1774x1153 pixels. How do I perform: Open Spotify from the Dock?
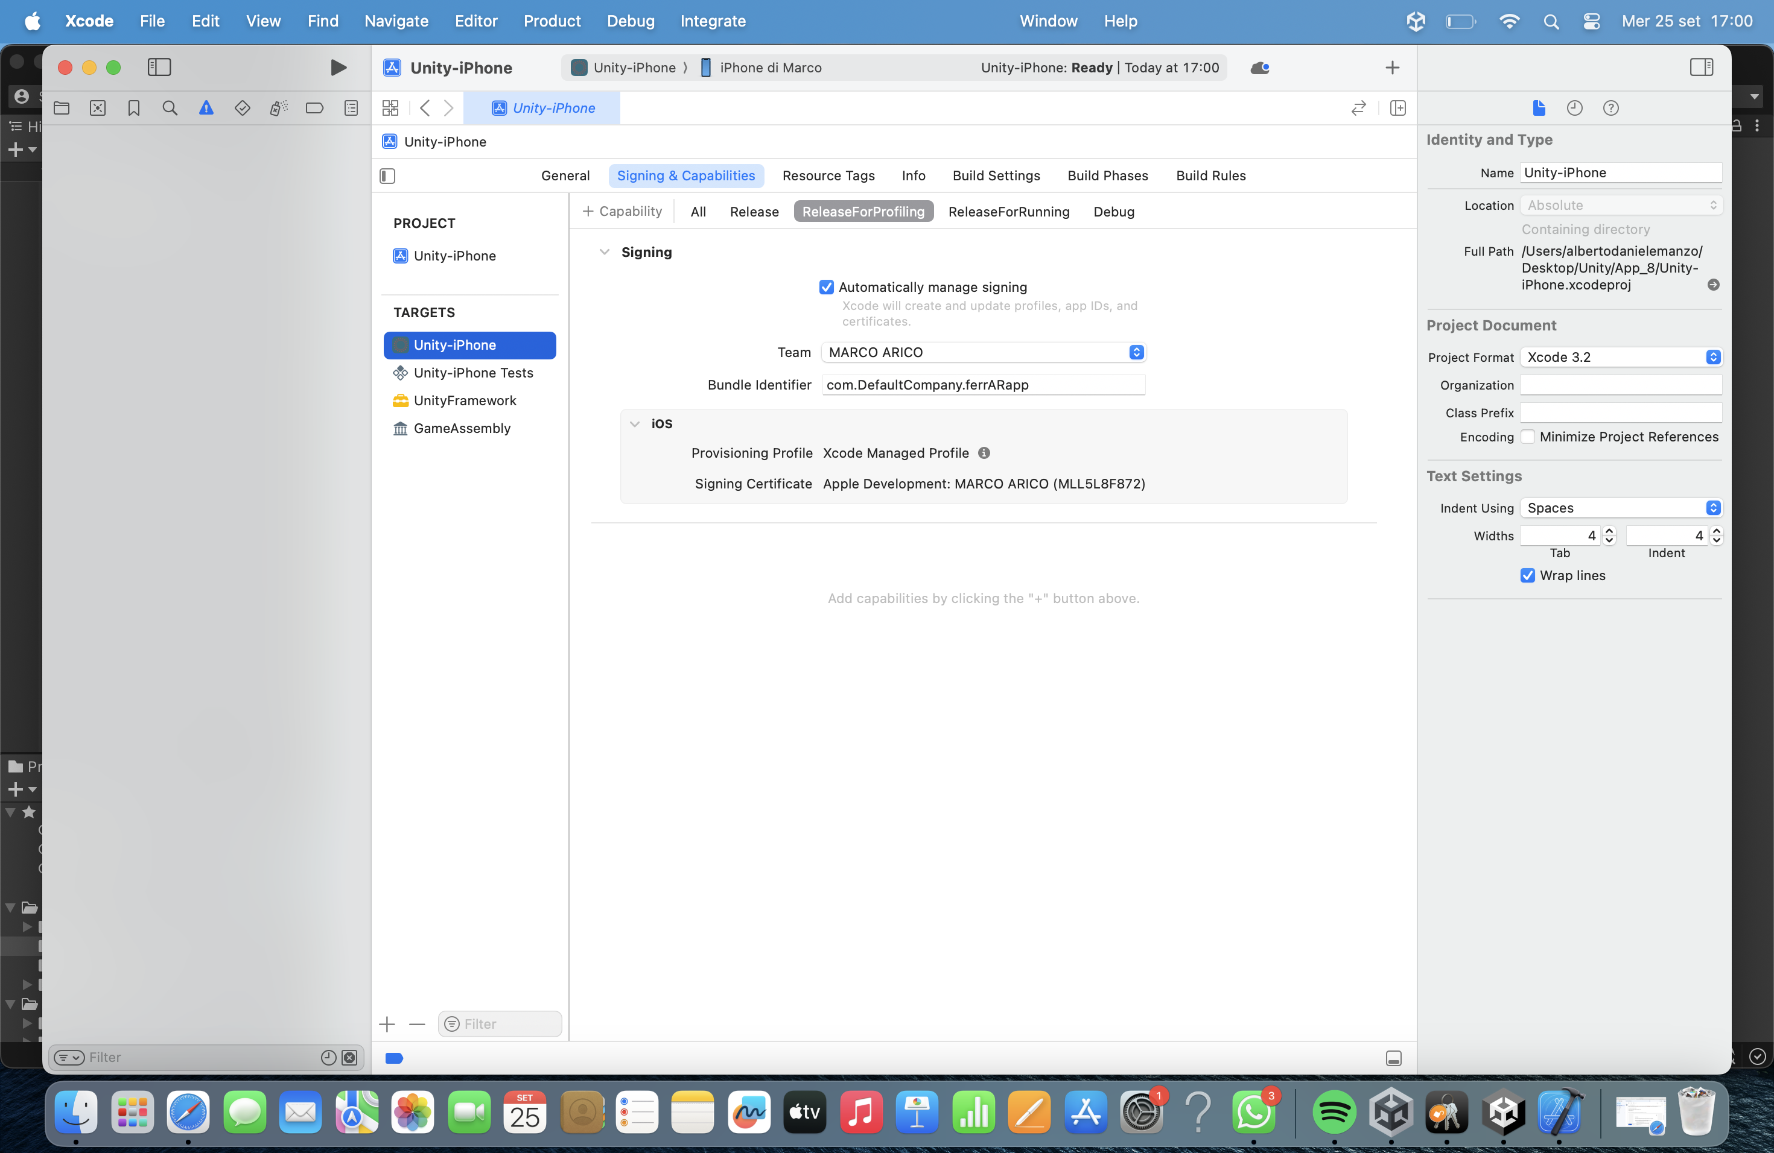click(1334, 1113)
